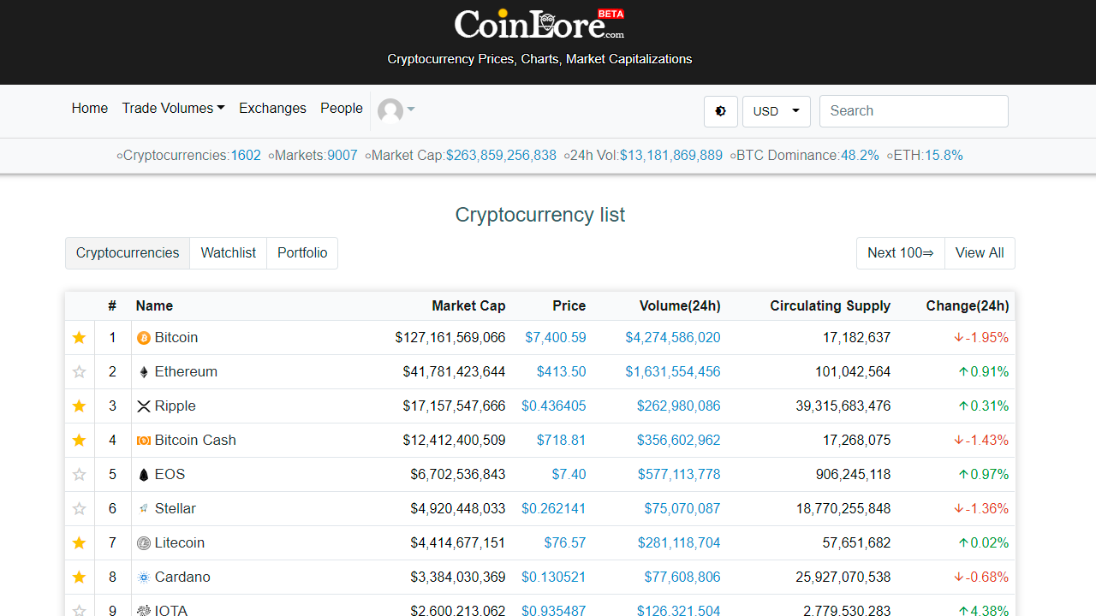
Task: Open Bitcoin volume $4,274,586,020
Action: click(x=673, y=338)
